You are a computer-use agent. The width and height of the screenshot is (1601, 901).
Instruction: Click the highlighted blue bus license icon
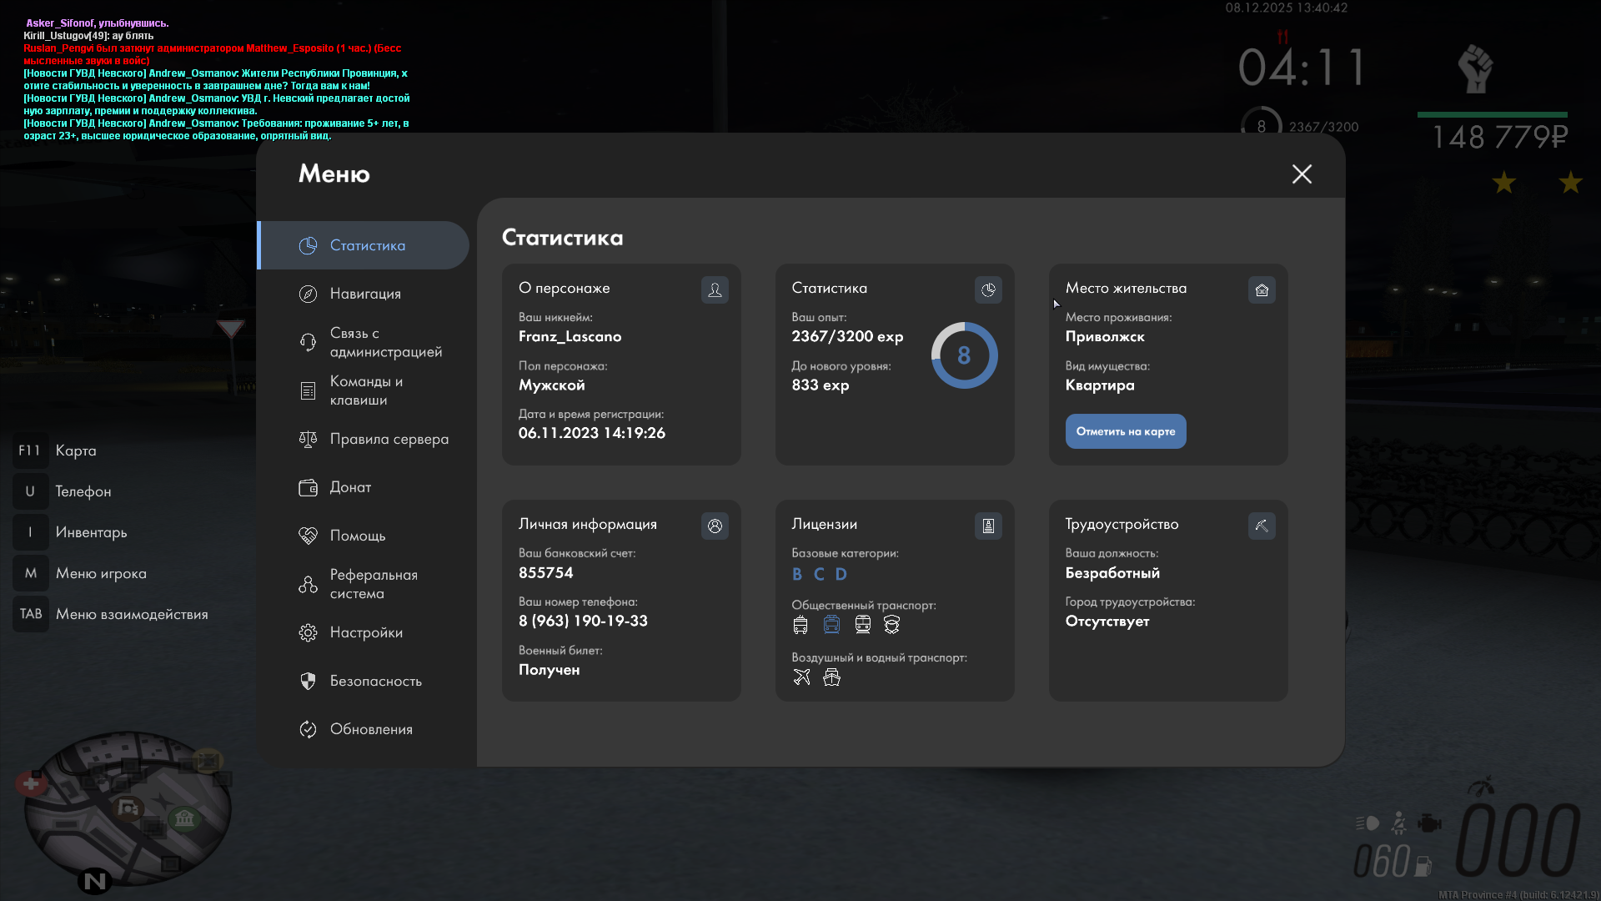coord(831,624)
